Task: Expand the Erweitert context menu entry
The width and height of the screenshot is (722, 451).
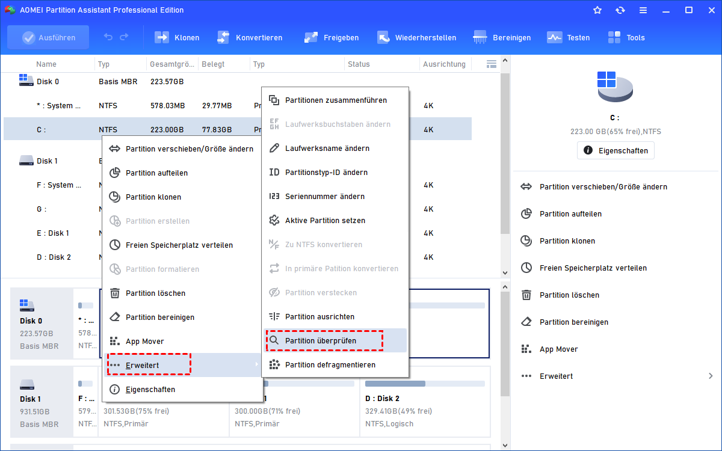Action: (183, 365)
